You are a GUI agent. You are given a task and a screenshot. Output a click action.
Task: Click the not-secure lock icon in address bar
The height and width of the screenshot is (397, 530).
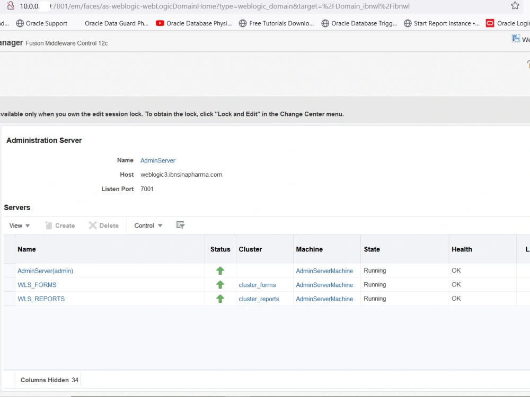point(11,5)
